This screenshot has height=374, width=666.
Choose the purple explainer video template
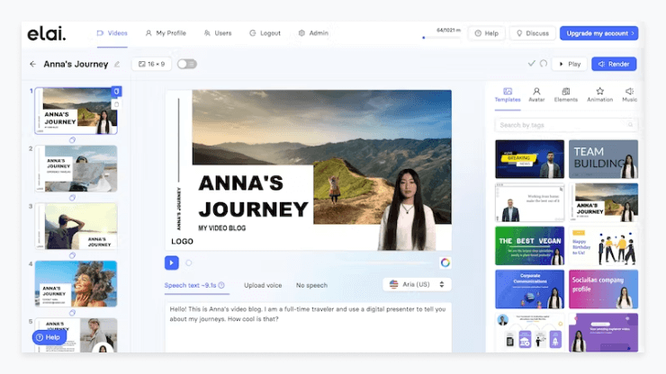(603, 333)
